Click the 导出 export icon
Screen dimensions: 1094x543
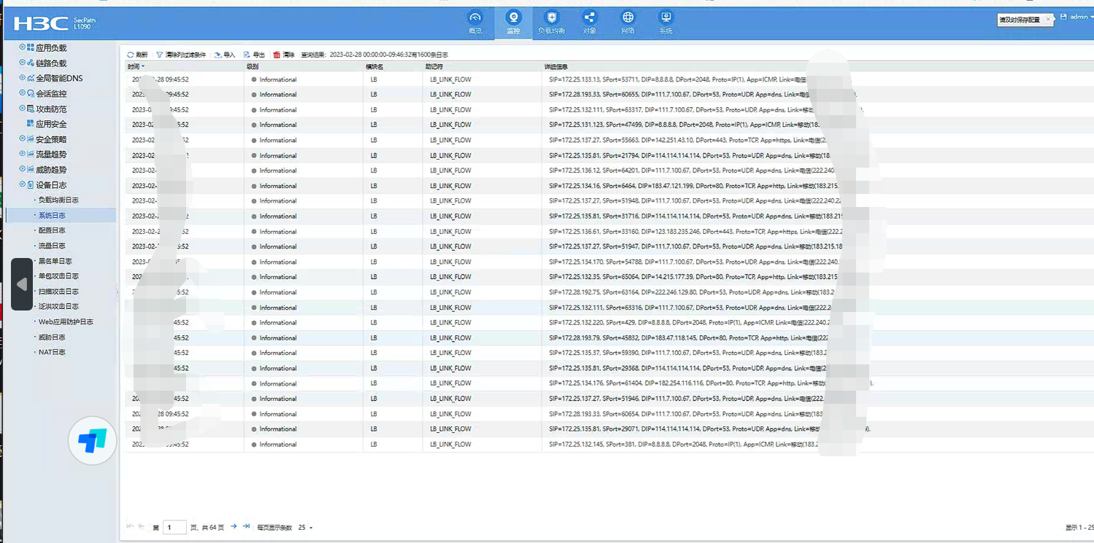click(247, 55)
